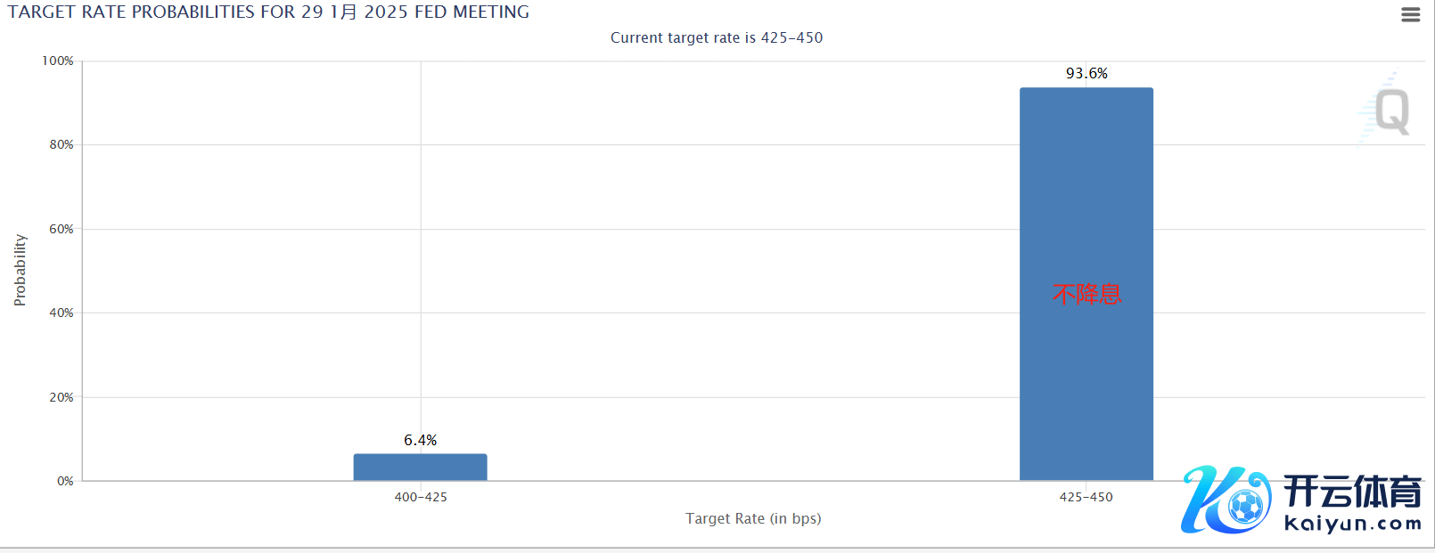Click the 100% y-axis tick label
Image resolution: width=1435 pixels, height=553 pixels.
58,61
